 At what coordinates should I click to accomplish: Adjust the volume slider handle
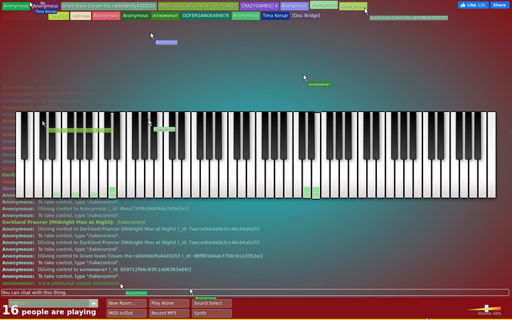[486, 308]
